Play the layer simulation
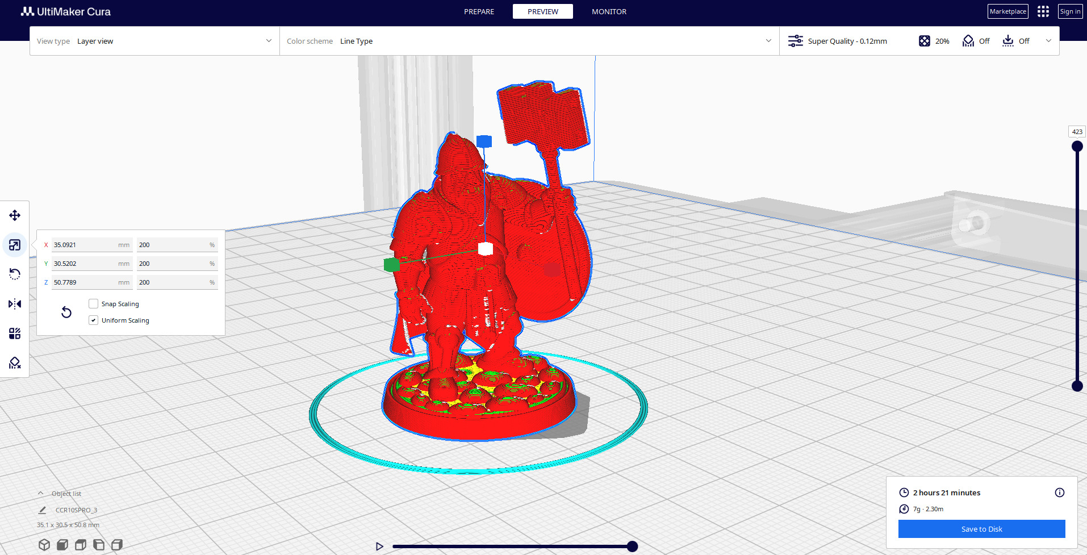Viewport: 1087px width, 555px height. (x=379, y=546)
